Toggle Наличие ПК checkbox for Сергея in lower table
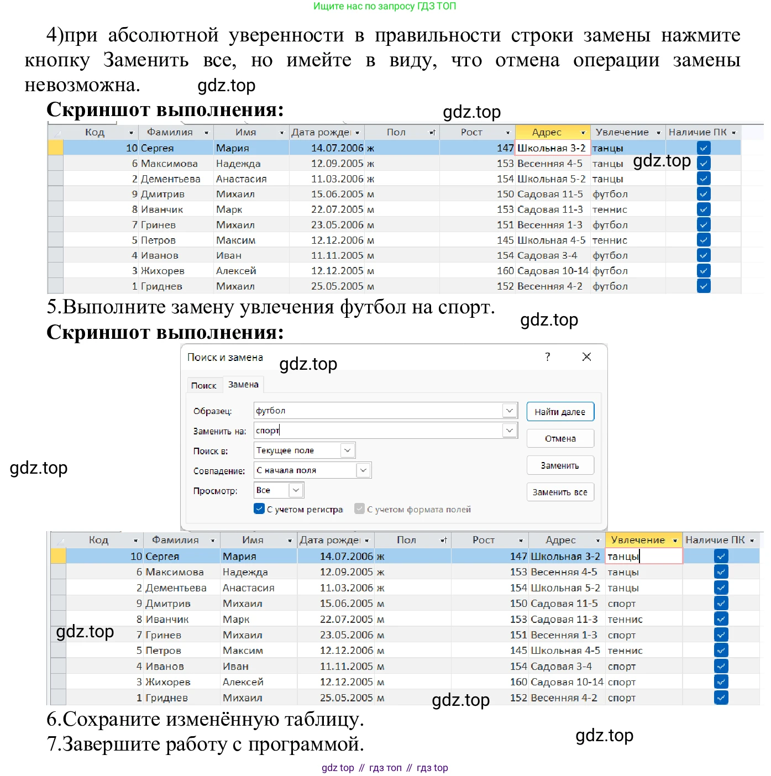The width and height of the screenshot is (771, 776). [x=721, y=556]
